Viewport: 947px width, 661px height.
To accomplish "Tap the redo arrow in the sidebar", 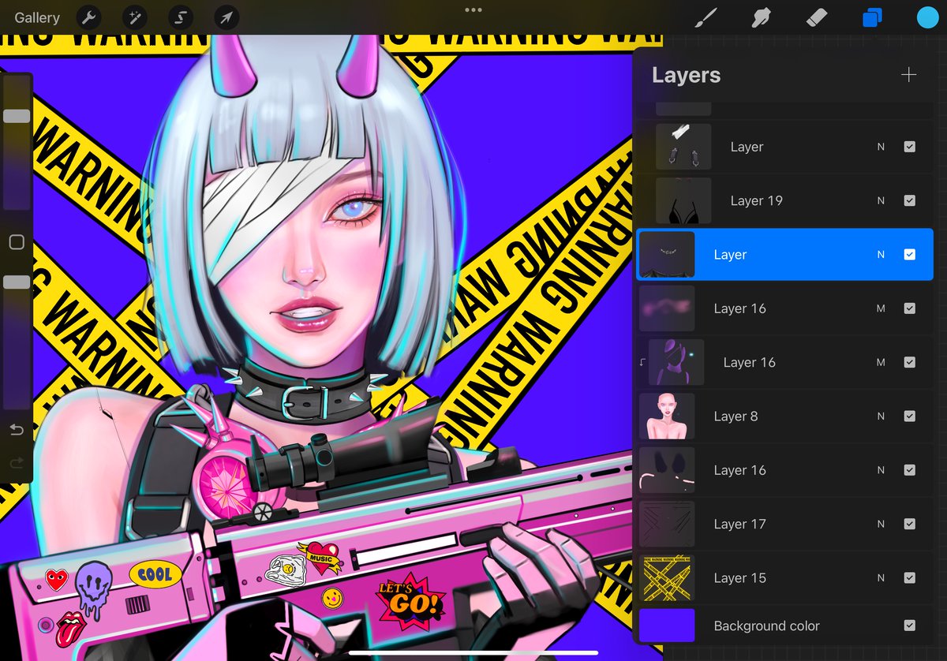I will pos(17,463).
